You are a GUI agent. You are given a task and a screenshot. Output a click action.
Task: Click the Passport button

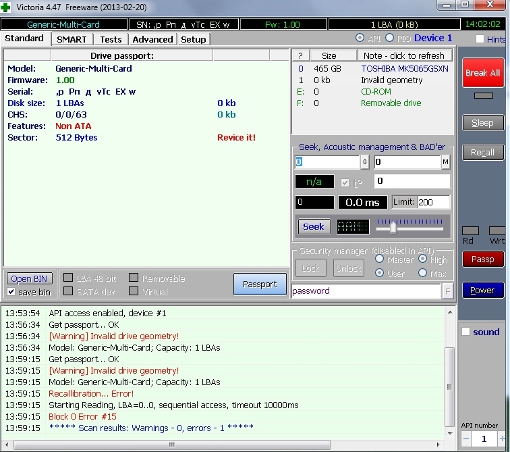[260, 284]
